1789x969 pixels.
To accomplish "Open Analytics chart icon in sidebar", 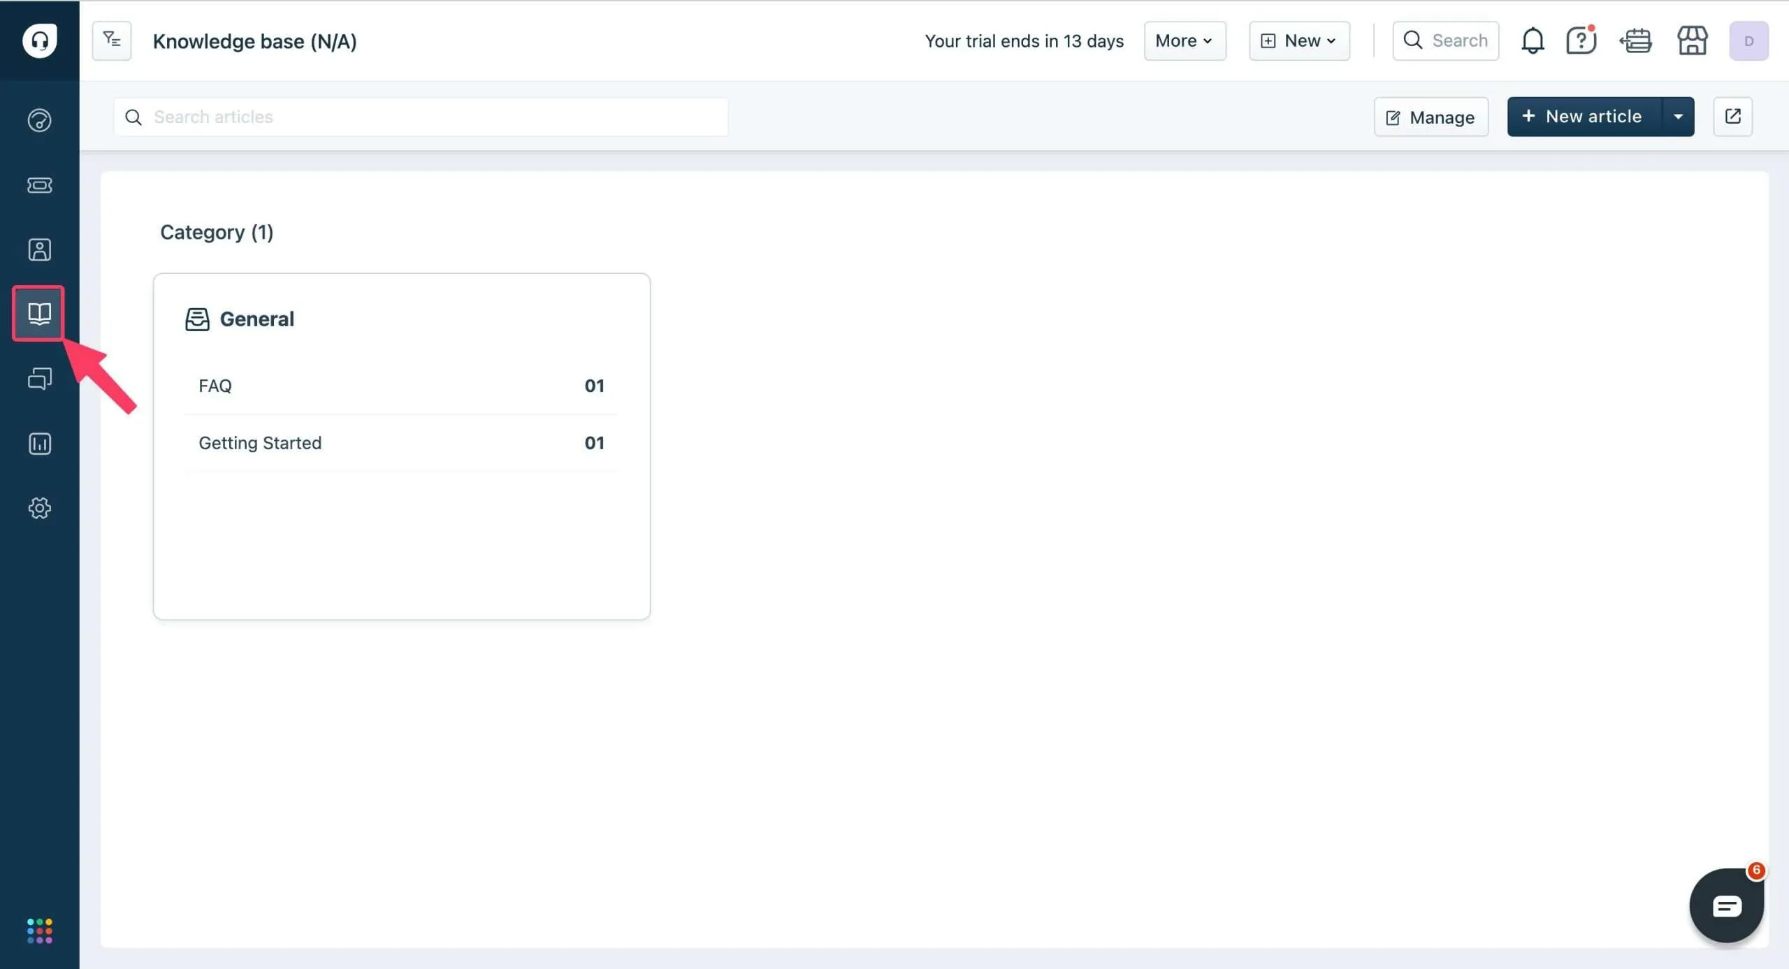I will click(39, 444).
